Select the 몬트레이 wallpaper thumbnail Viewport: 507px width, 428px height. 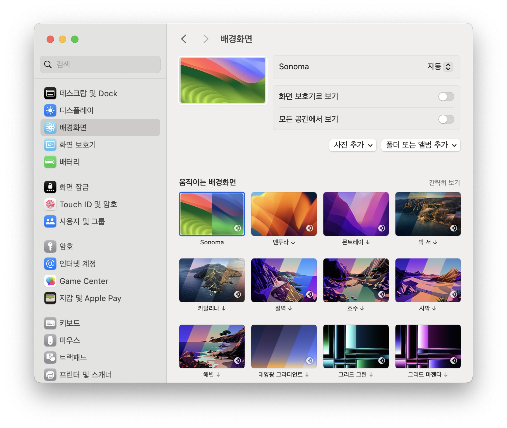click(356, 214)
